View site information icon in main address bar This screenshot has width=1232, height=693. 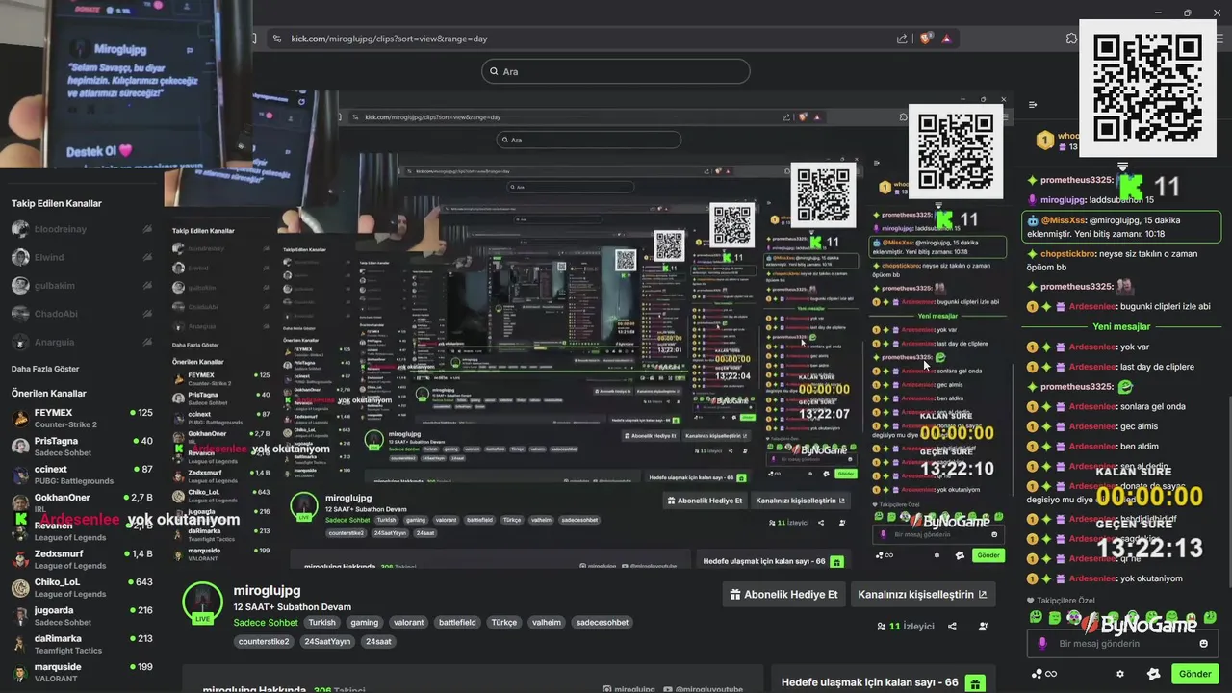coord(277,38)
